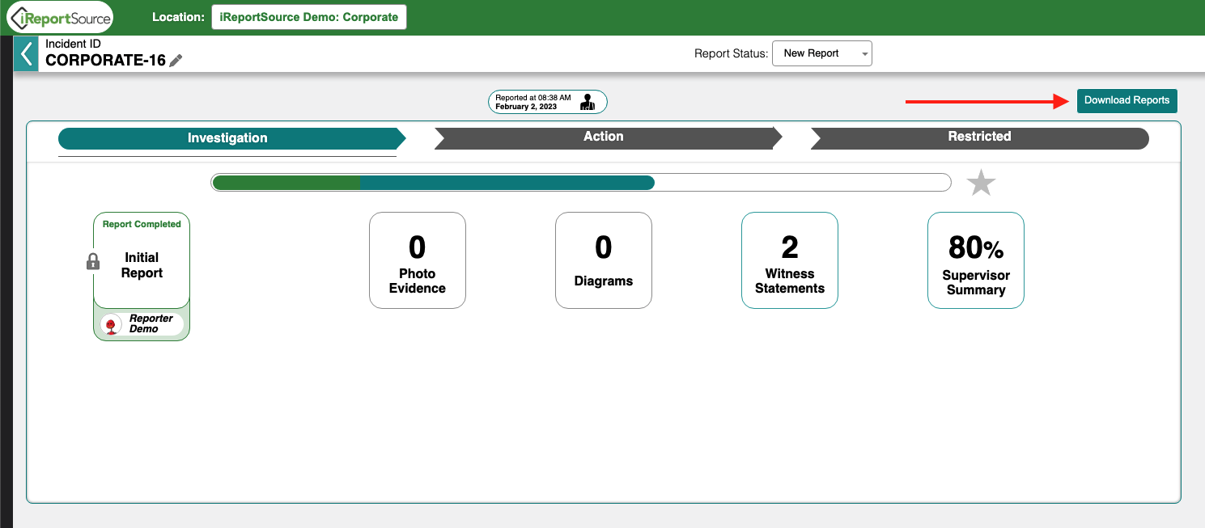1205x528 pixels.
Task: Click the Reporter Demo name label
Action: [151, 323]
